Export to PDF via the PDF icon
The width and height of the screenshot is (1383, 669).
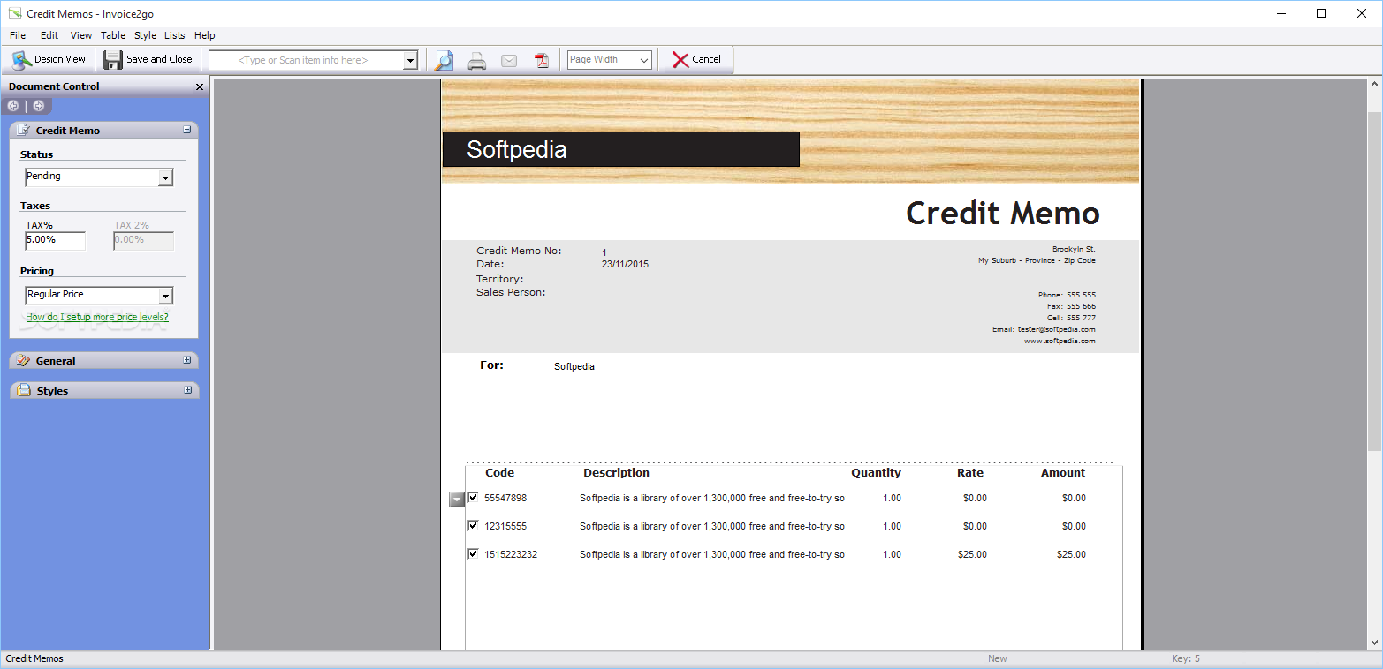coord(541,60)
